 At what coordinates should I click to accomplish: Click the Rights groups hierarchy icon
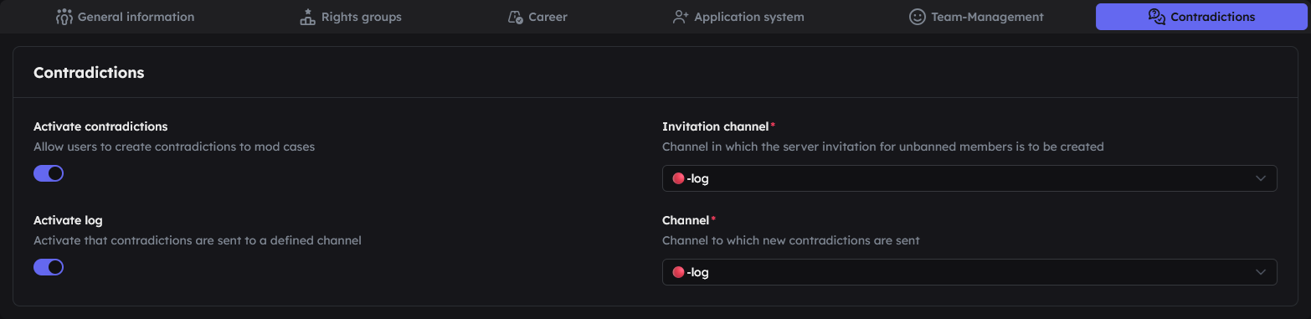pyautogui.click(x=307, y=17)
